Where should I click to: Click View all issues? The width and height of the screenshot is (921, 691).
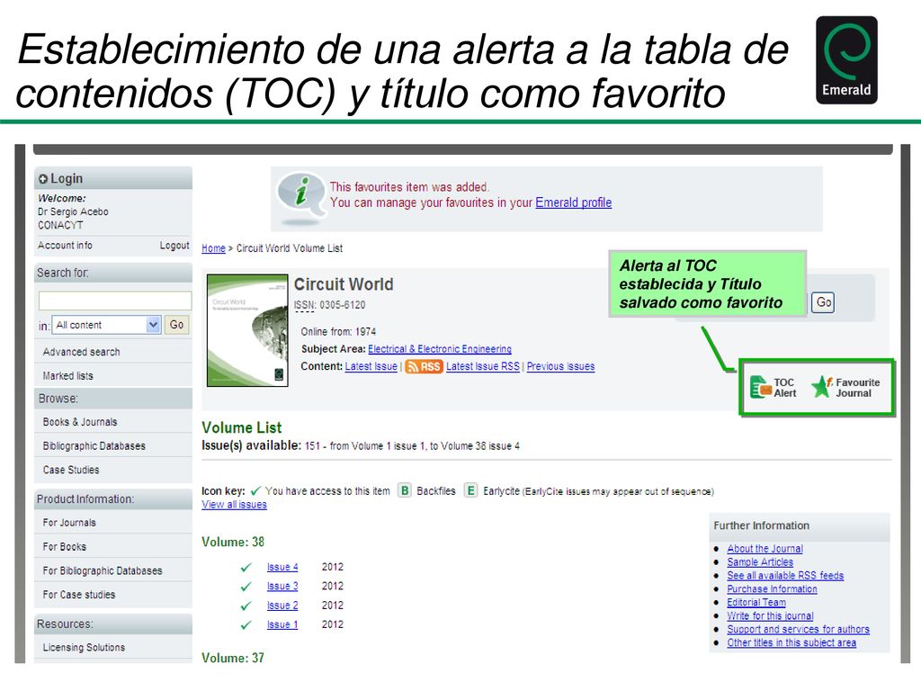tap(235, 505)
